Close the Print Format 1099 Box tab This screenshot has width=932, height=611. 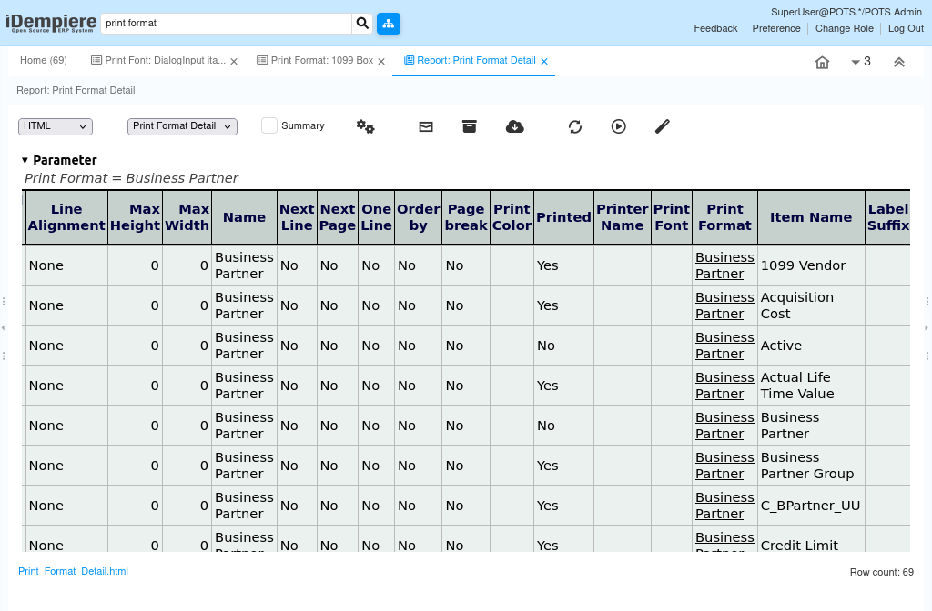(x=381, y=61)
